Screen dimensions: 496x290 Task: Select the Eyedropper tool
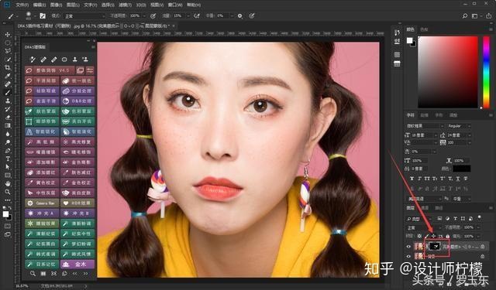click(x=8, y=76)
